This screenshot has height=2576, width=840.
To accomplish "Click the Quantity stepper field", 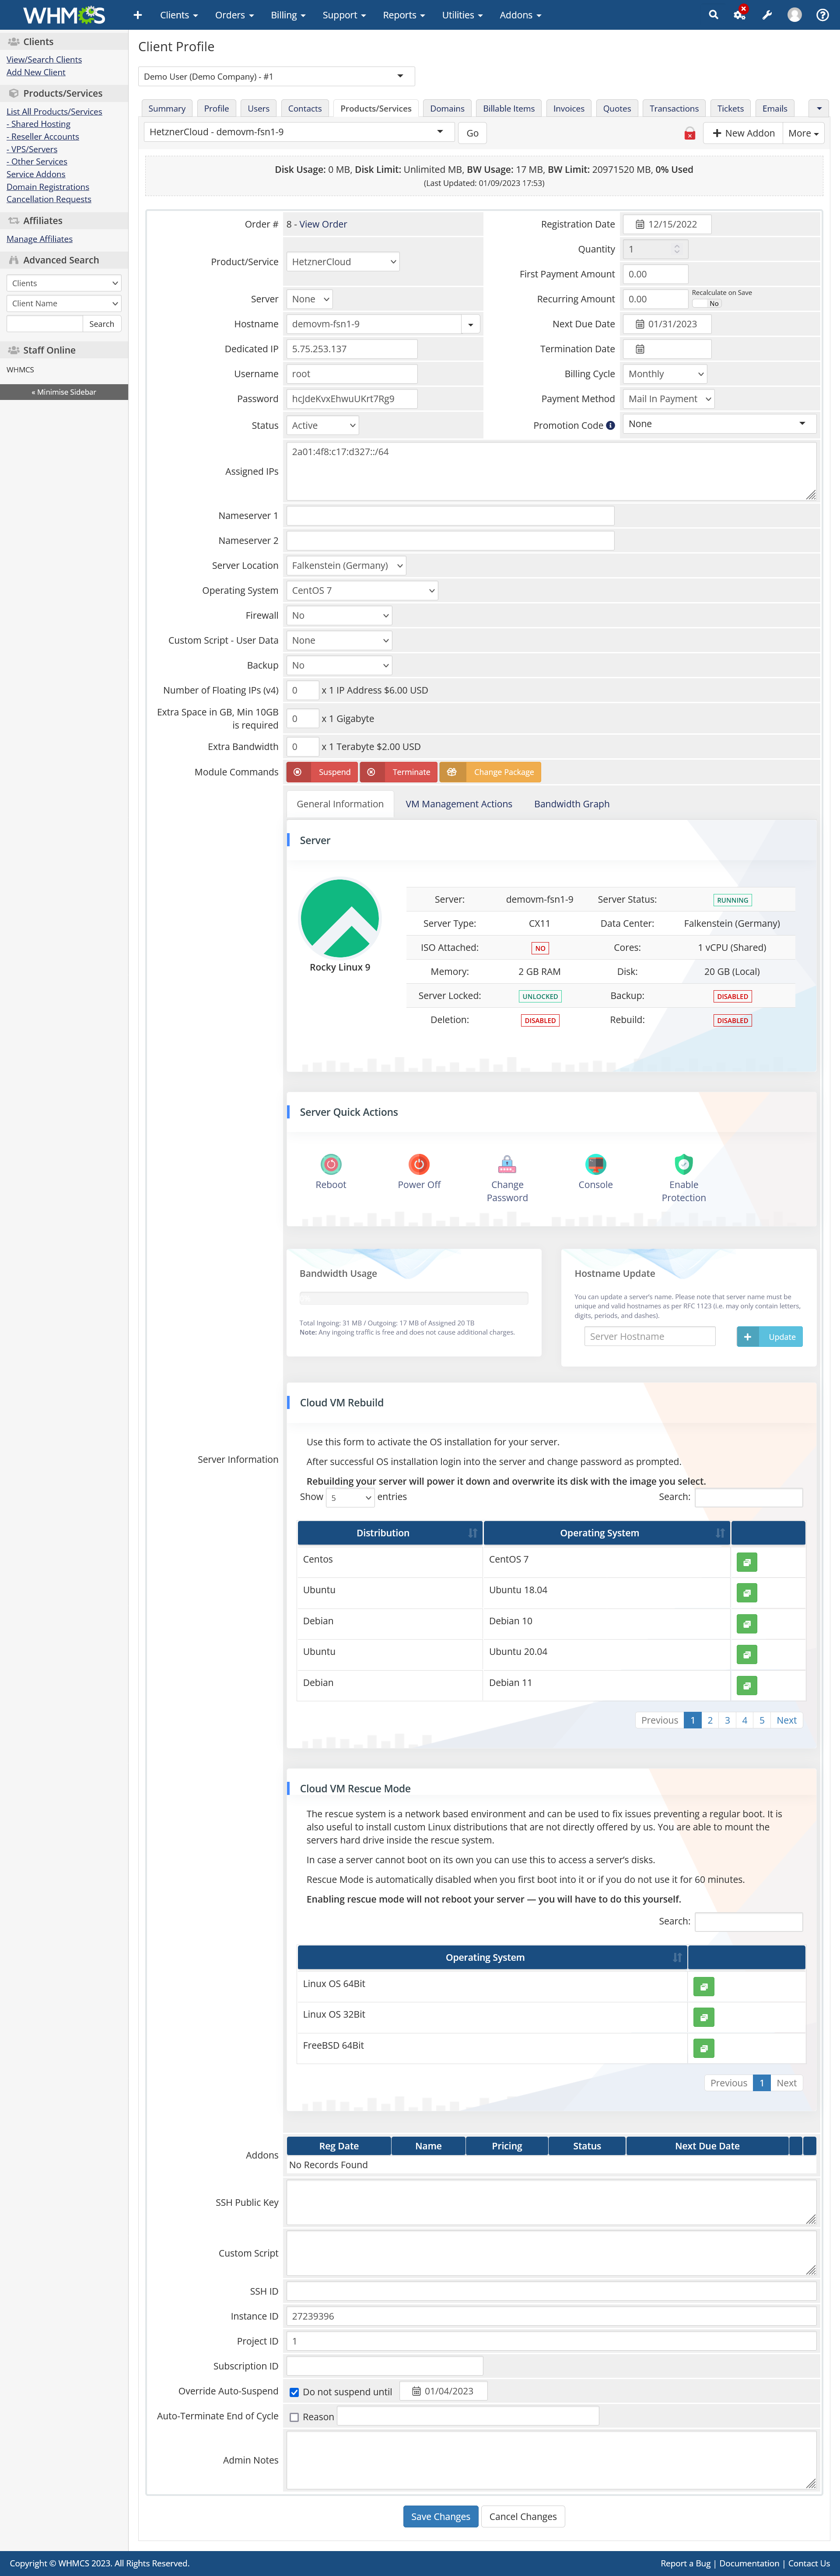I will (655, 250).
